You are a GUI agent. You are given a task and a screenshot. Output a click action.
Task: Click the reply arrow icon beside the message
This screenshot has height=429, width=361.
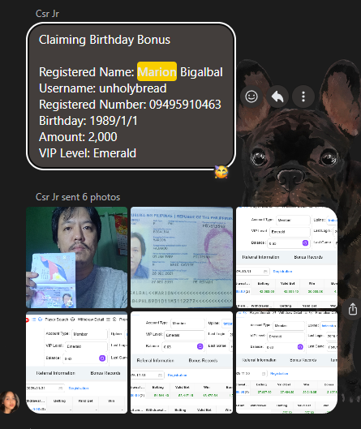277,97
